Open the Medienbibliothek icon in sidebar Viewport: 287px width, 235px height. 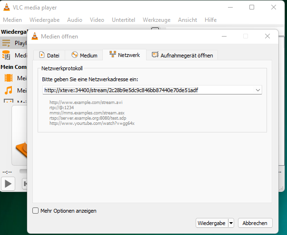pyautogui.click(x=6, y=56)
